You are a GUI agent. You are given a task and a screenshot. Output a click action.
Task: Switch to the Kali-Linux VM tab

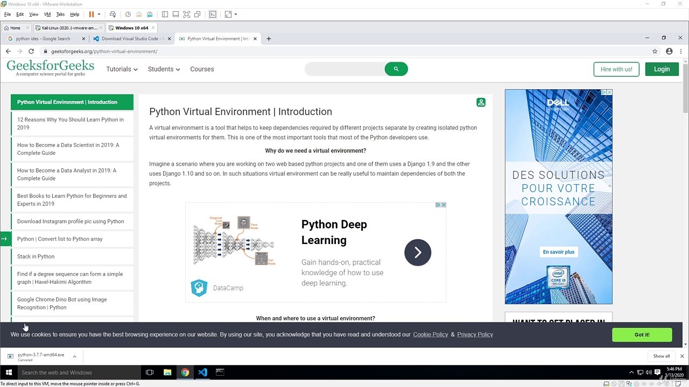(x=69, y=28)
